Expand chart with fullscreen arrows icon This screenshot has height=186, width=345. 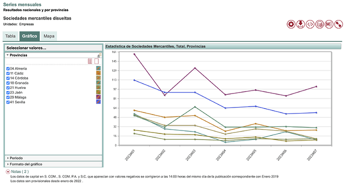pos(338,24)
